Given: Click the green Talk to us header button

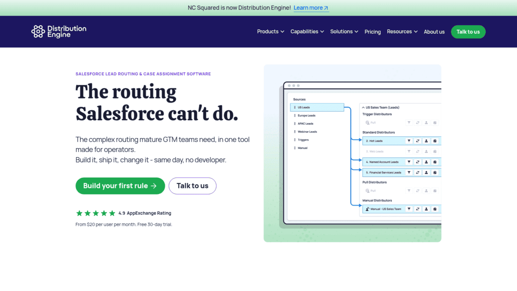Looking at the screenshot, I should point(468,32).
